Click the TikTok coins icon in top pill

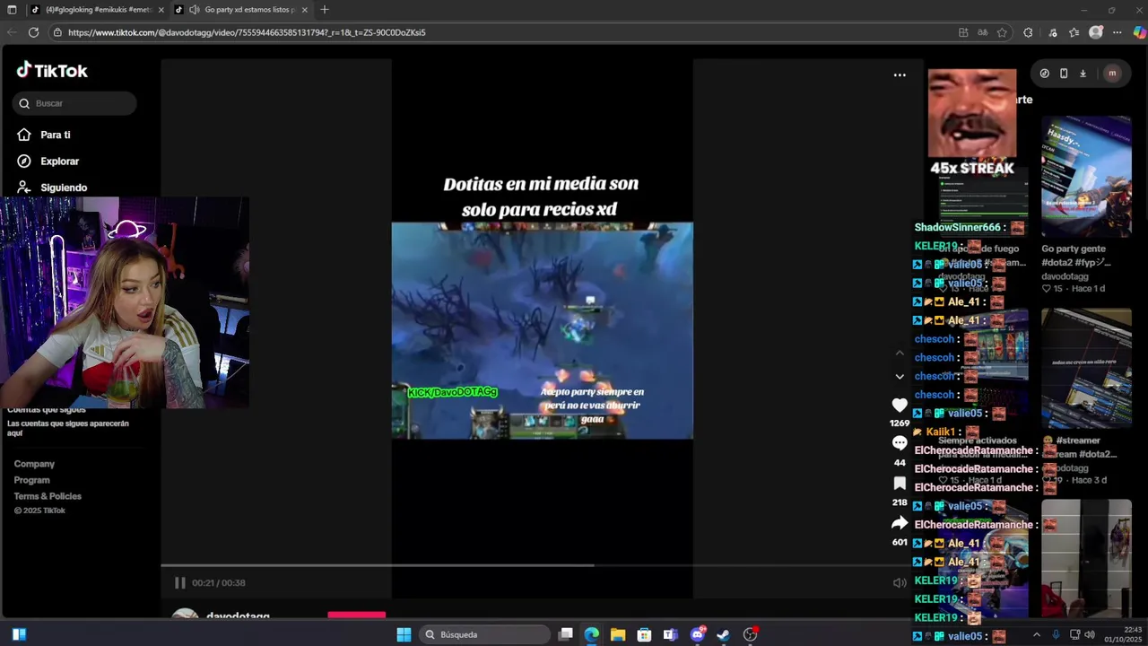[x=1045, y=74]
